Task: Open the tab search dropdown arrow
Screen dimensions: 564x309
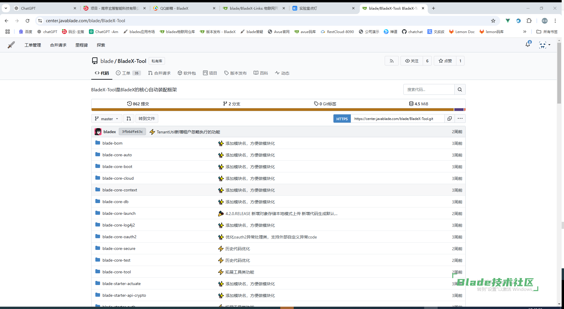Action: pos(6,8)
